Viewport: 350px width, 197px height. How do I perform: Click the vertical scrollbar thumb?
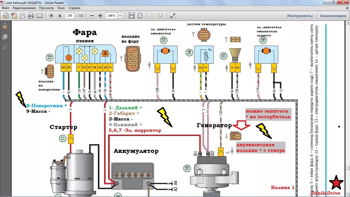tap(348, 168)
